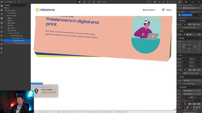Open font Weight Normal dropdown
Image resolution: width=202 pixels, height=113 pixels.
pyautogui.click(x=192, y=94)
